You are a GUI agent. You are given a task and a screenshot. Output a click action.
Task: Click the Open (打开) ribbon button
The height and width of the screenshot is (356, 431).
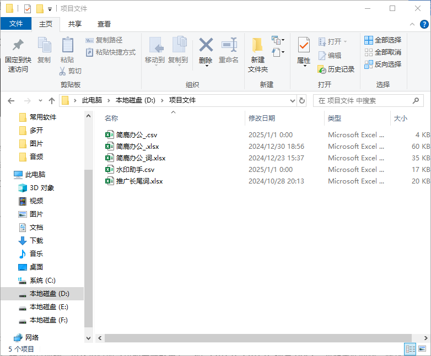pos(332,41)
